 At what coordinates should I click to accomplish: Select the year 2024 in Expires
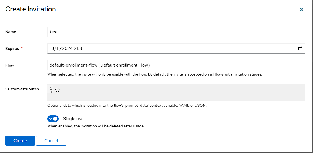pos(68,48)
